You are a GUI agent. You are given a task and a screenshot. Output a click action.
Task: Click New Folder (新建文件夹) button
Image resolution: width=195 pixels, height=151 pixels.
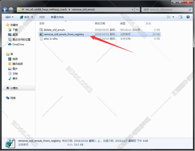point(57,17)
